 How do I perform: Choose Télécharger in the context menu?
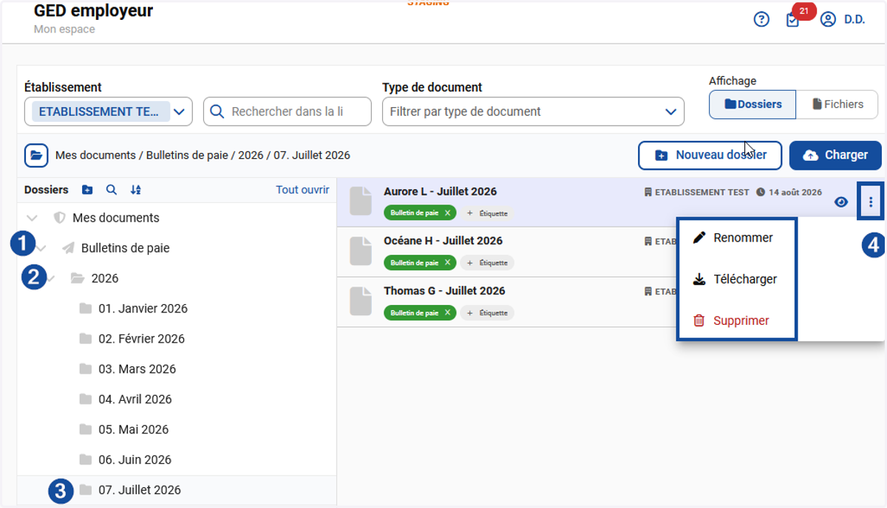click(737, 279)
